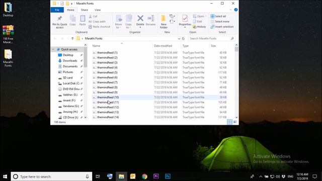The width and height of the screenshot is (322, 181).
Task: Click the Forward navigation arrow
Action: 62,38
